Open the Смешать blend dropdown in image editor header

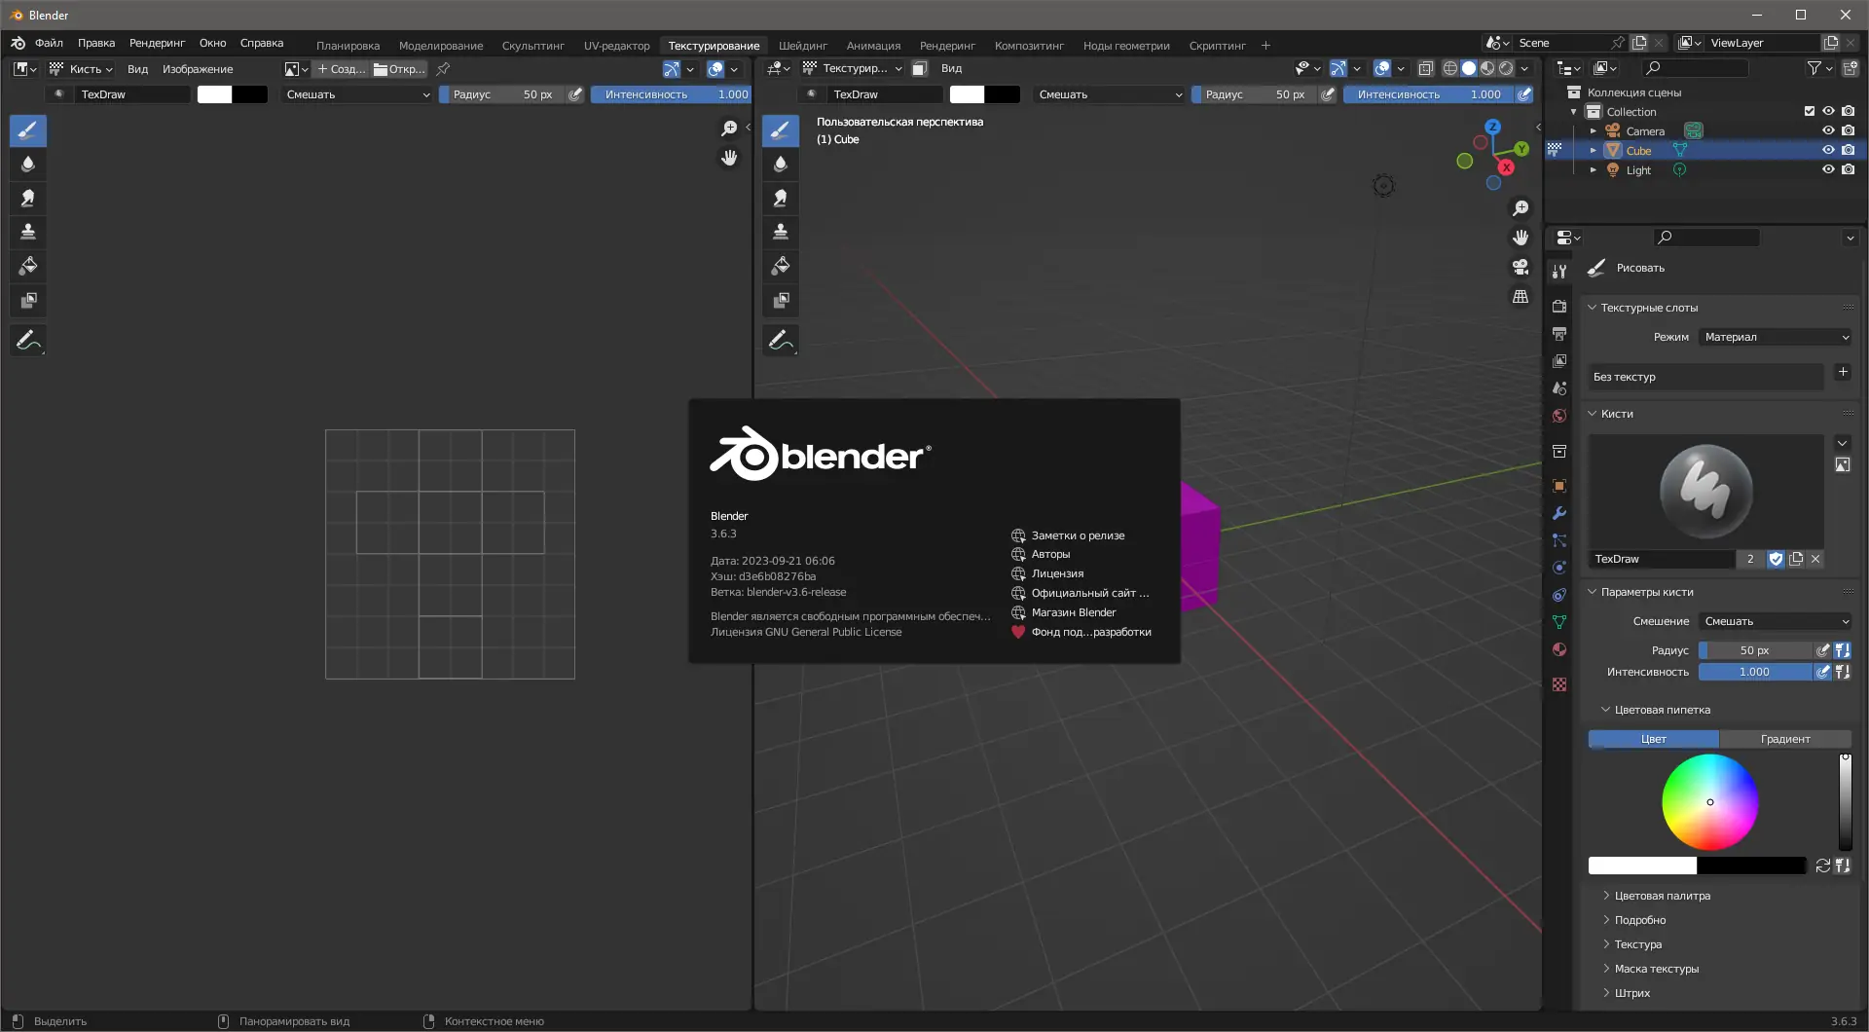(x=357, y=94)
